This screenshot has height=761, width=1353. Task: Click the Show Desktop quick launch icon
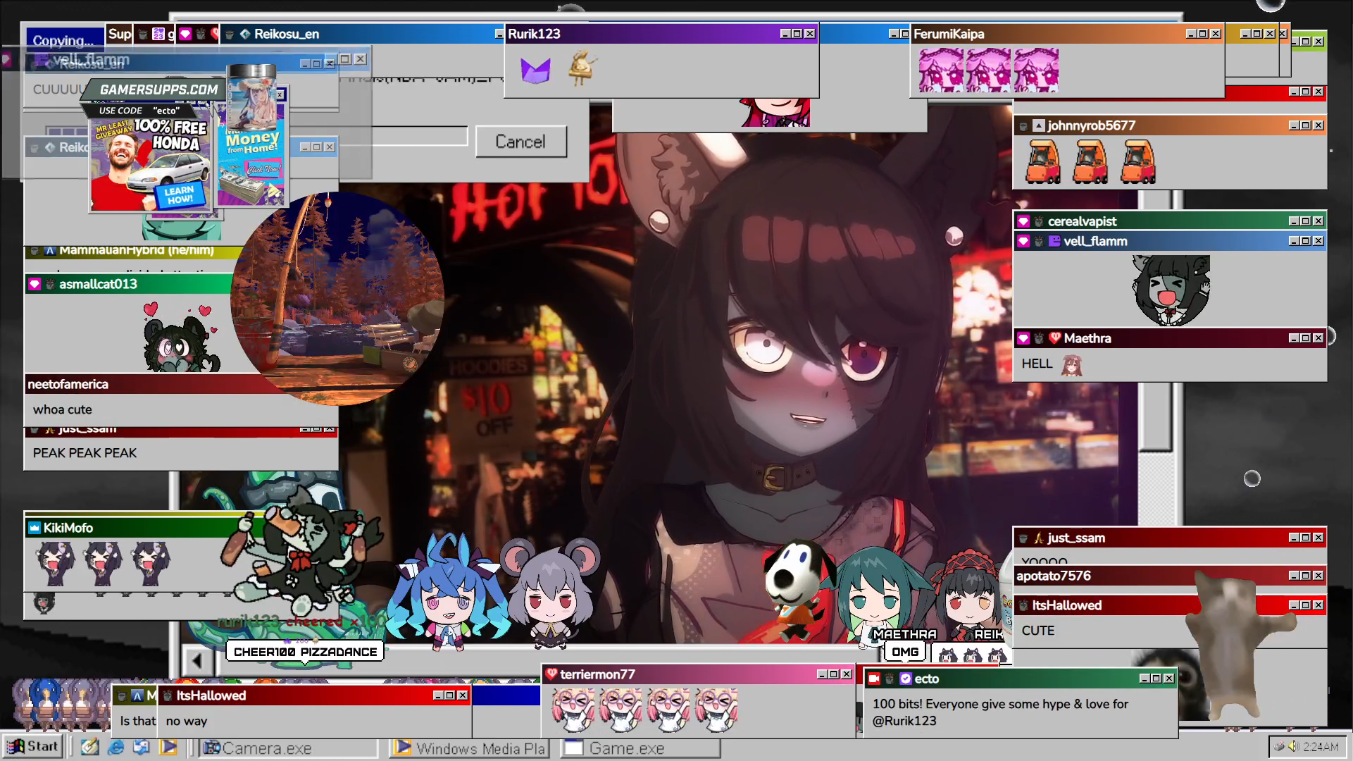142,747
